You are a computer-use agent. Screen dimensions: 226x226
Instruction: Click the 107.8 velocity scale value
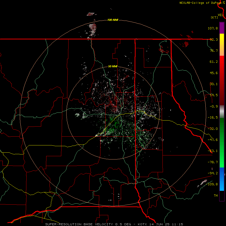click(x=213, y=28)
